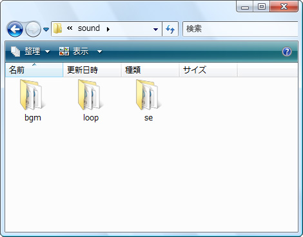Click the double chevron before sound
Screen dimensions: 303x237
click(70, 28)
